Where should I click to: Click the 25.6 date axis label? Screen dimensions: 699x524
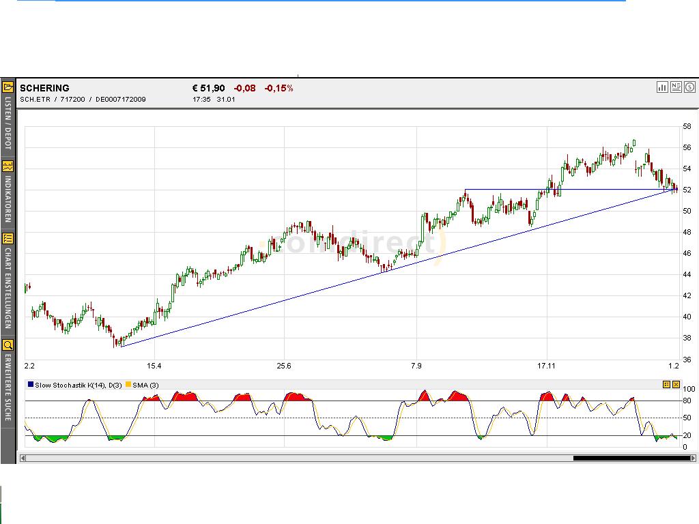(284, 366)
